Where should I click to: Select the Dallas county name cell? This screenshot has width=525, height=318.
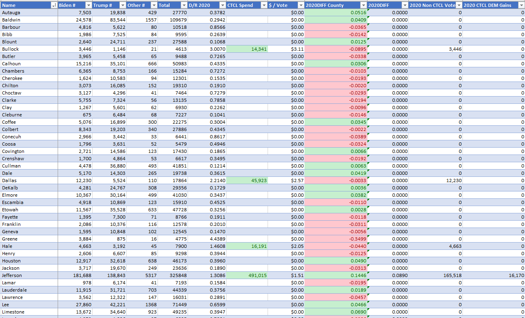click(29, 180)
